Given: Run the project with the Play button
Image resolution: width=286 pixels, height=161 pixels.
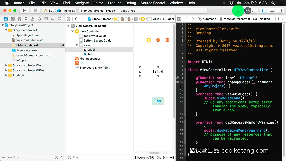Looking at the screenshot, I should [x=24, y=11].
